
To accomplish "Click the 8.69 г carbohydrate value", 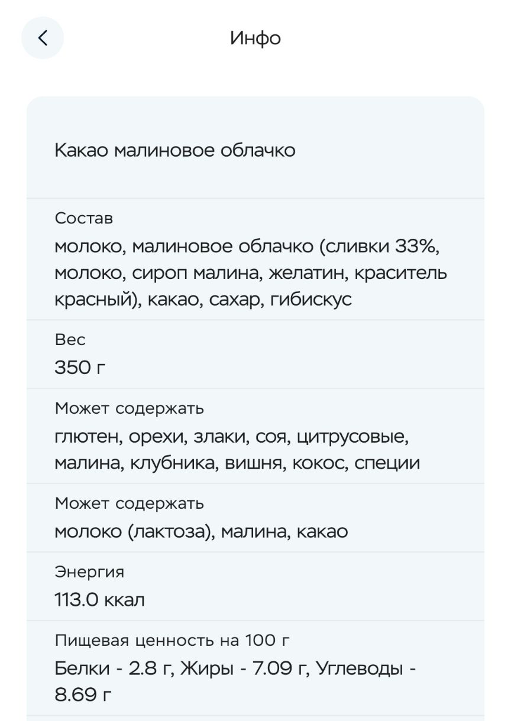I will click(x=83, y=694).
